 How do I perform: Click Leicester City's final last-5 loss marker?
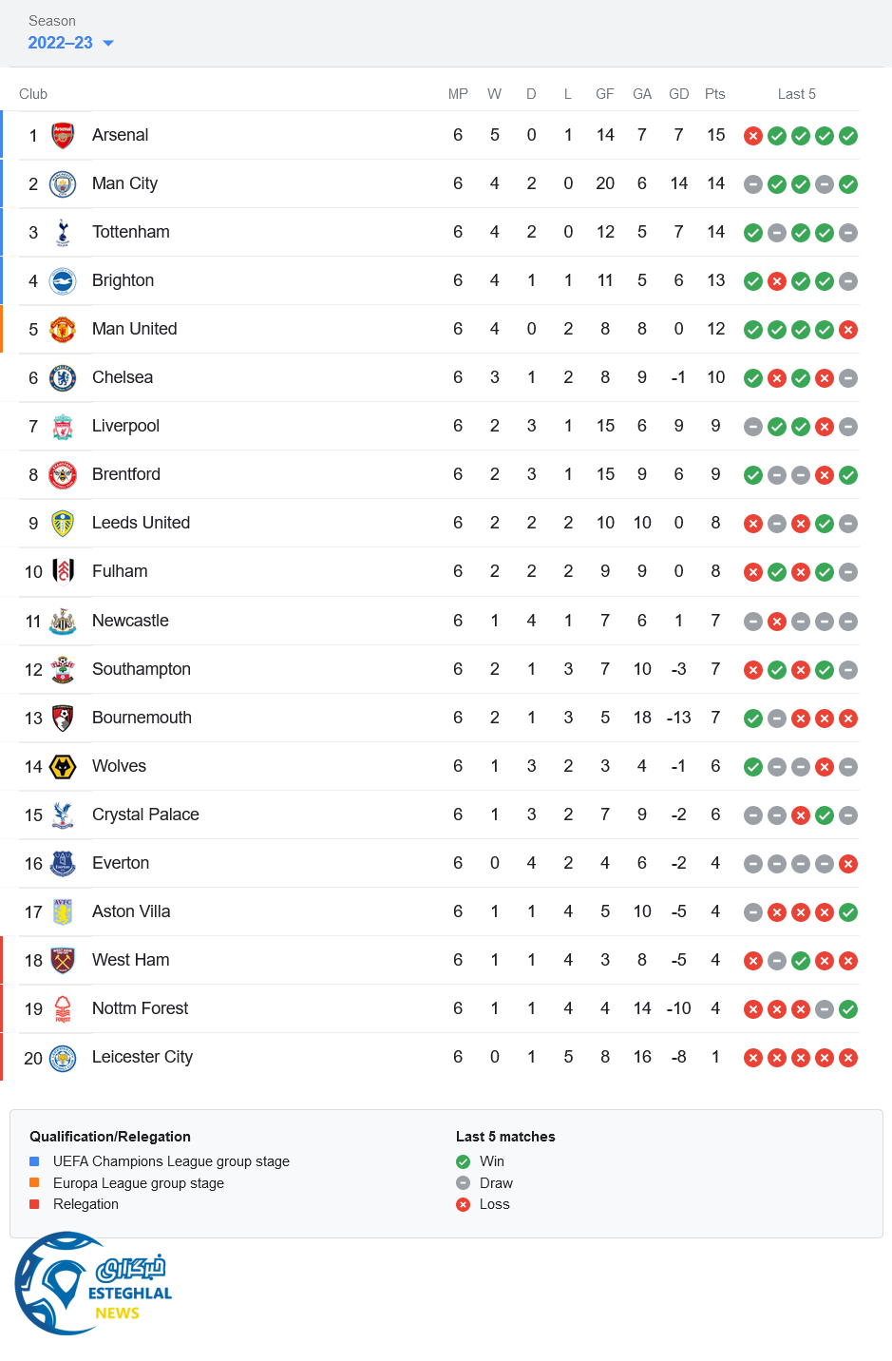(848, 1058)
